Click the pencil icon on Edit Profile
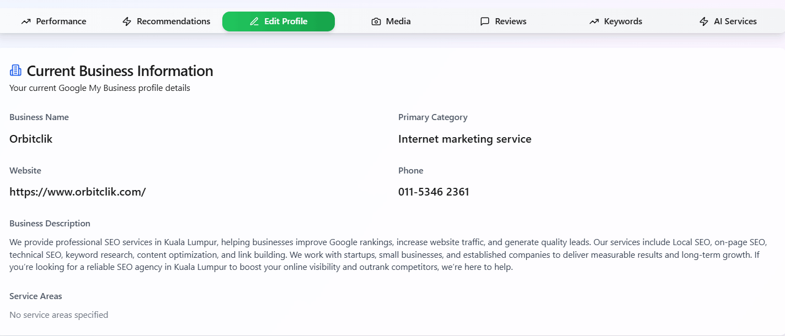The width and height of the screenshot is (785, 336). (x=254, y=21)
